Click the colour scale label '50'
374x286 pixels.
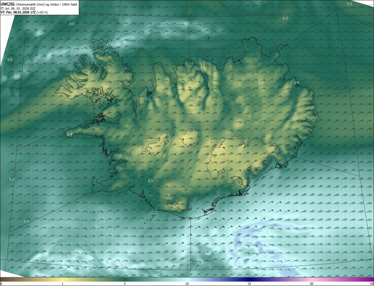[372, 284]
